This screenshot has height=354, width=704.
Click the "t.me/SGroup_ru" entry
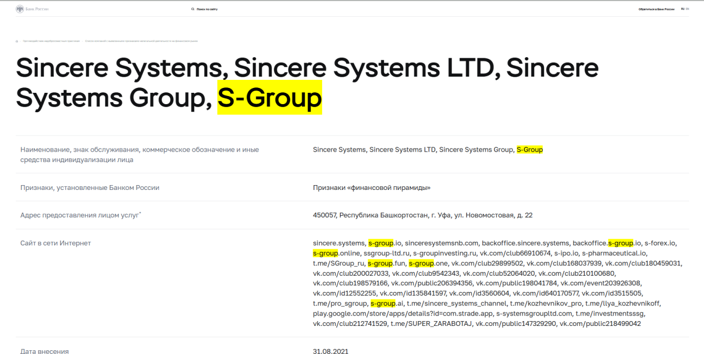tap(338, 263)
